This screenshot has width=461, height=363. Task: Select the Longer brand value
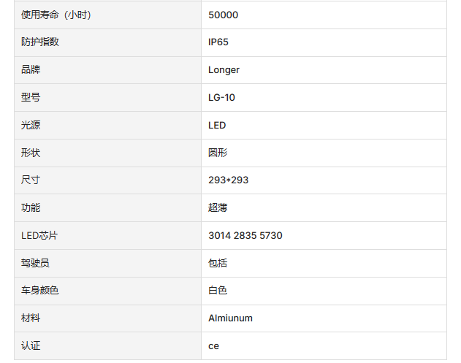click(224, 70)
